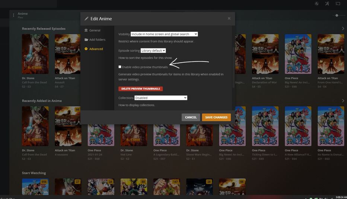Open Attack on Titan Assault poster
The width and height of the screenshot is (347, 199).
(67, 54)
